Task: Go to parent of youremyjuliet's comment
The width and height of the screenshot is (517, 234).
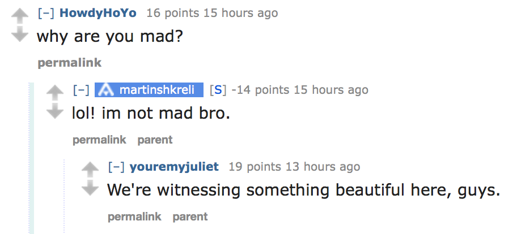Action: point(190,216)
